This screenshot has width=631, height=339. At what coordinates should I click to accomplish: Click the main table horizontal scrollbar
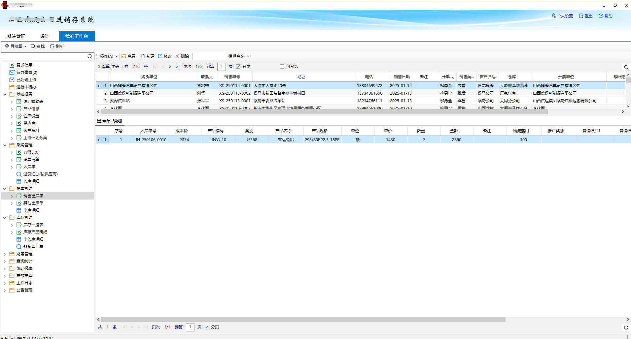(x=324, y=112)
